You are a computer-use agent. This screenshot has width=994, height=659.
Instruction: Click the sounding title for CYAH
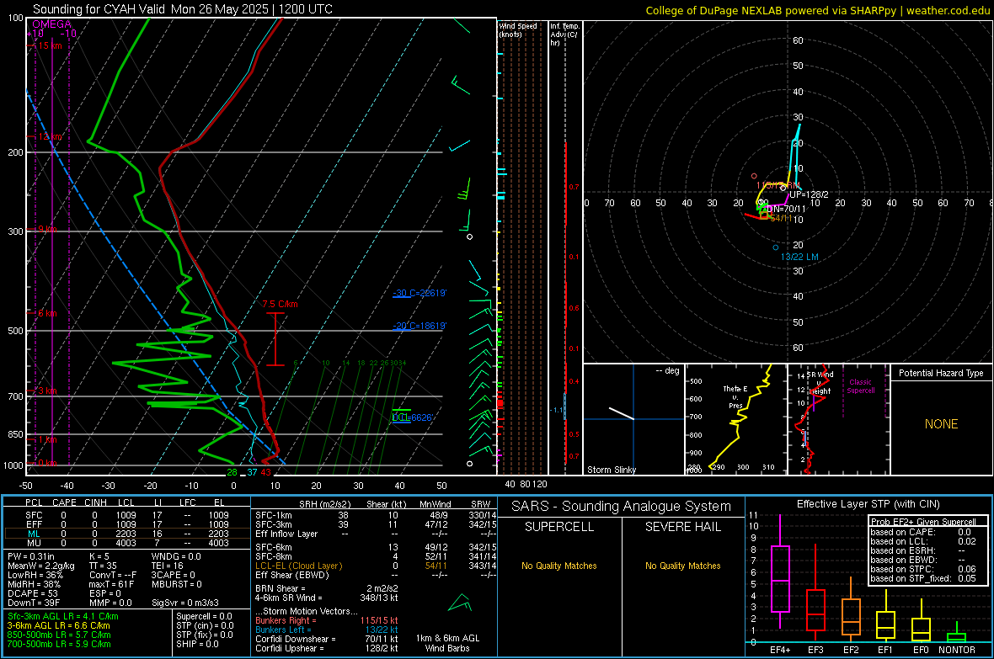point(183,9)
